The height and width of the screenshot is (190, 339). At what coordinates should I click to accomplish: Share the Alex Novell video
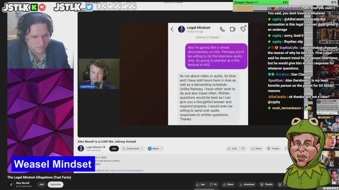click(228, 184)
